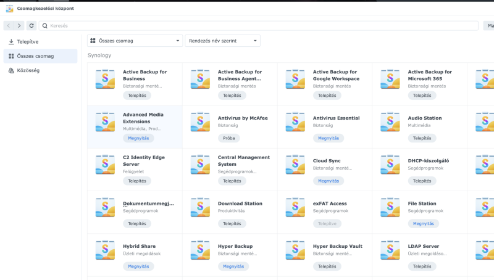Click the Keresés search field
This screenshot has width=494, height=280.
tap(258, 26)
